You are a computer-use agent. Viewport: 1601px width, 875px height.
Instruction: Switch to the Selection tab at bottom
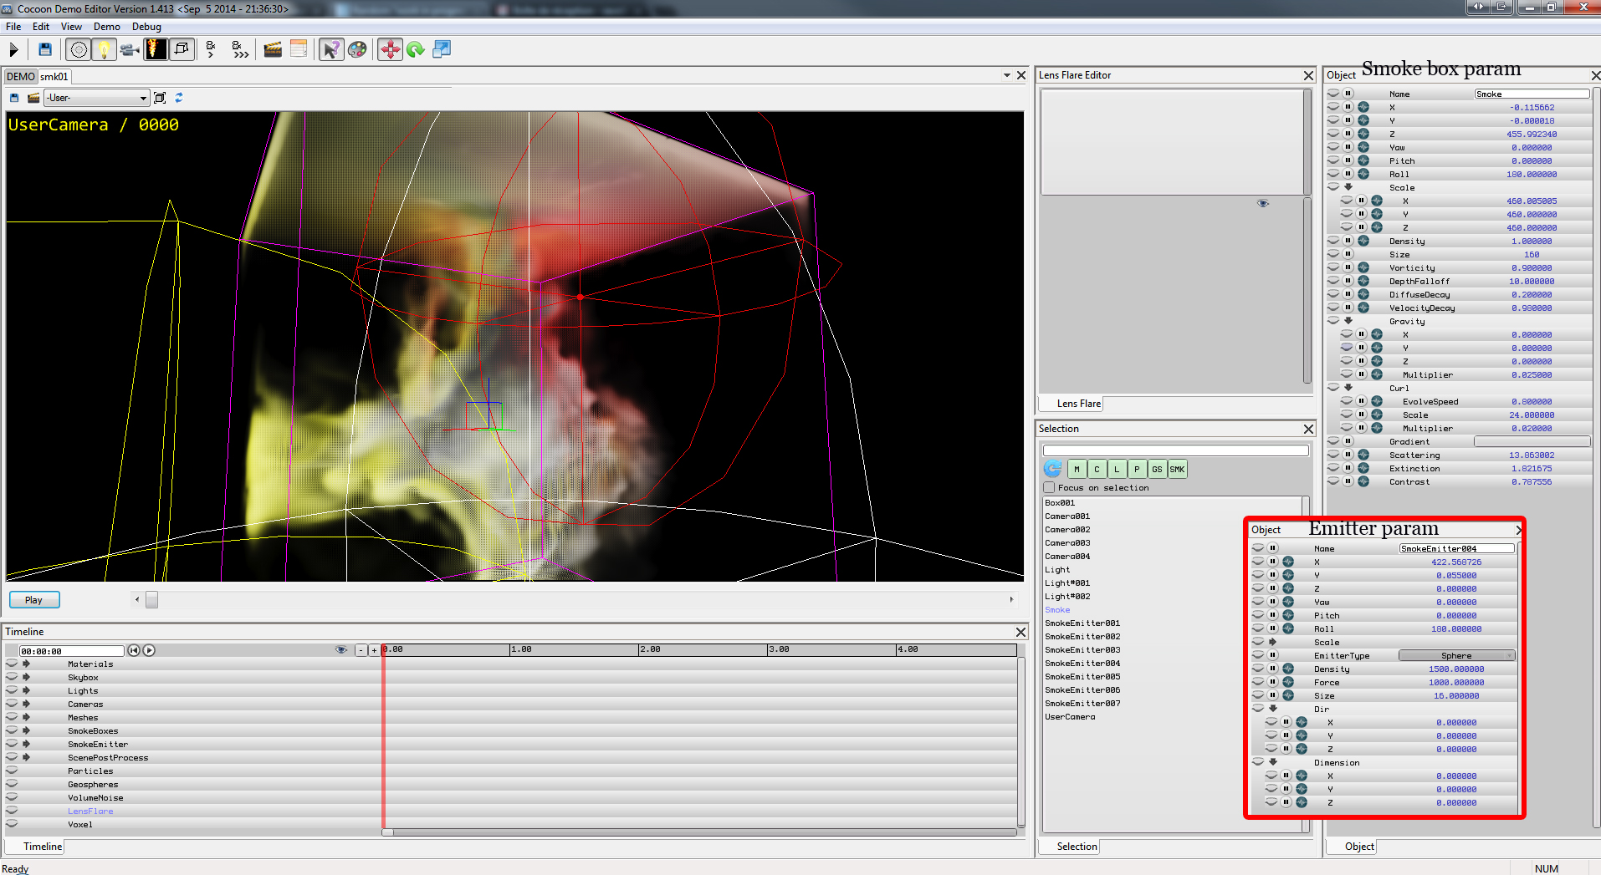click(x=1076, y=847)
